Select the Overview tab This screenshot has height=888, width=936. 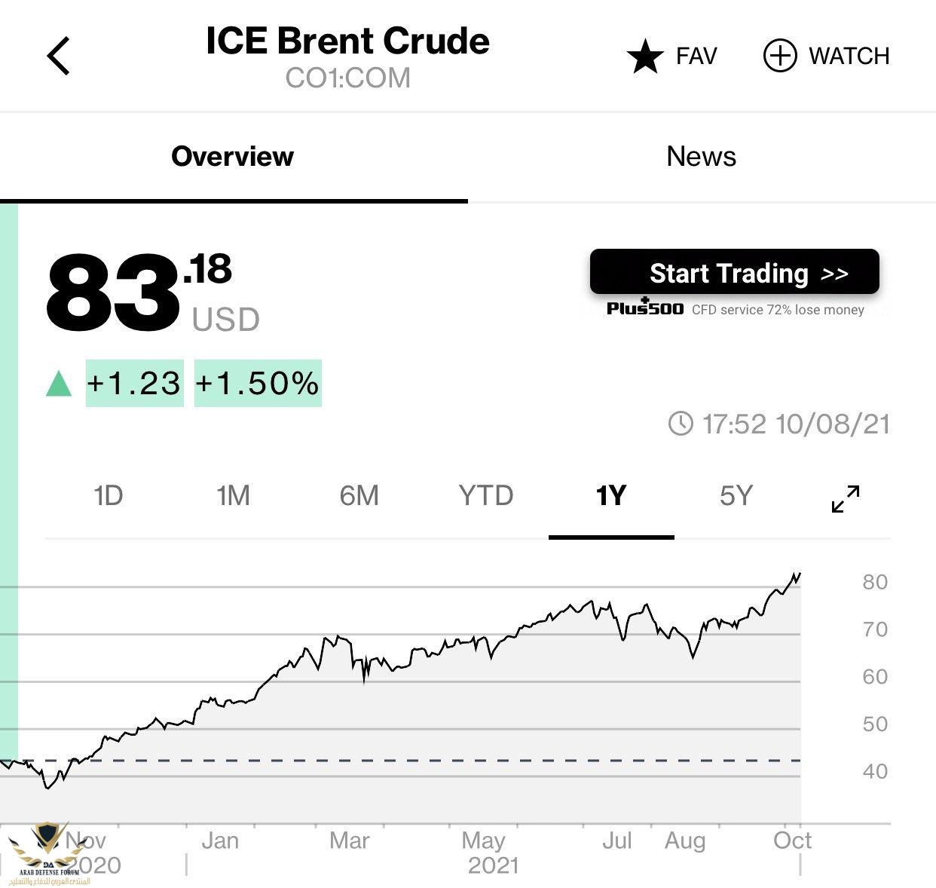[x=233, y=156]
